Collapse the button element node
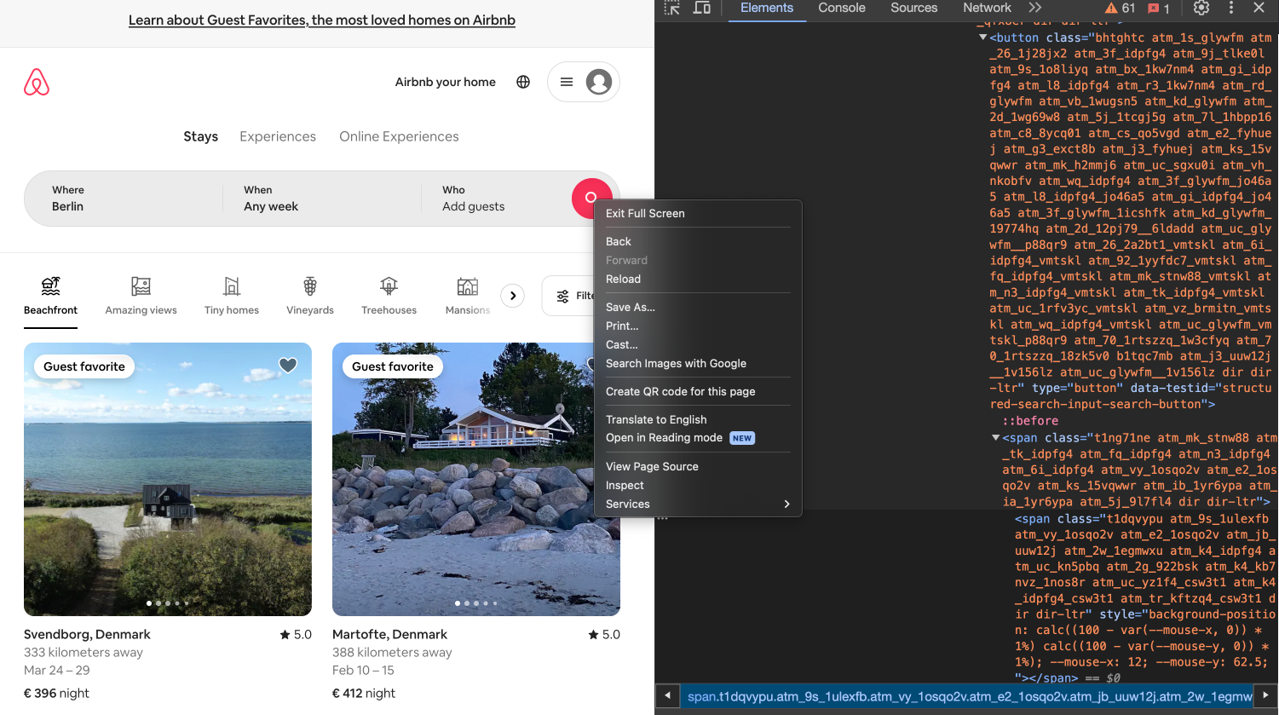The height and width of the screenshot is (715, 1279). [982, 37]
